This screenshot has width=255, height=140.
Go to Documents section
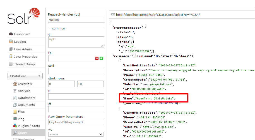click(x=26, y=105)
